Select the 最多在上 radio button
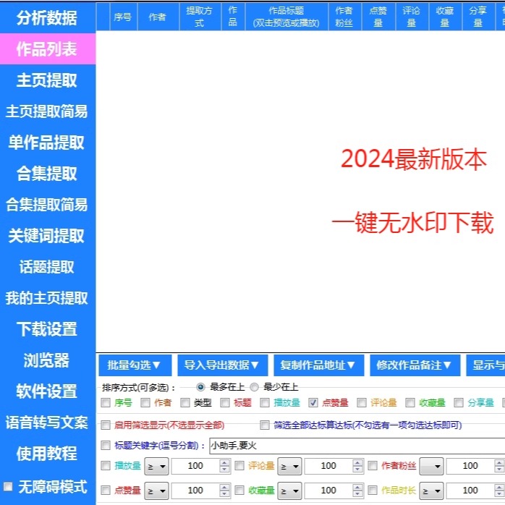 click(x=200, y=387)
